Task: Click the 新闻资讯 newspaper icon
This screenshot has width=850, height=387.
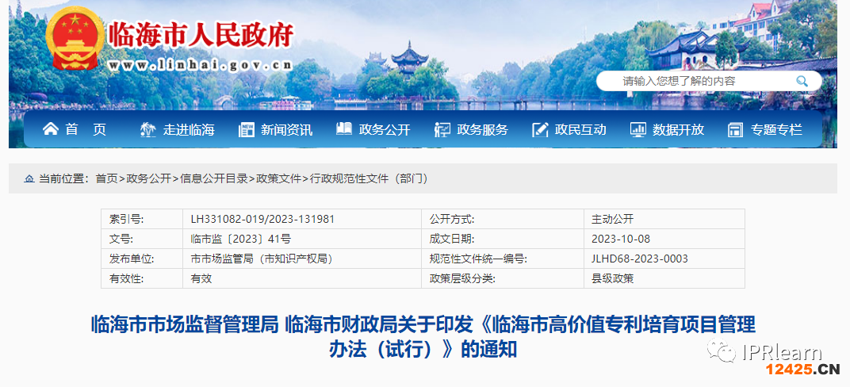Action: (247, 129)
